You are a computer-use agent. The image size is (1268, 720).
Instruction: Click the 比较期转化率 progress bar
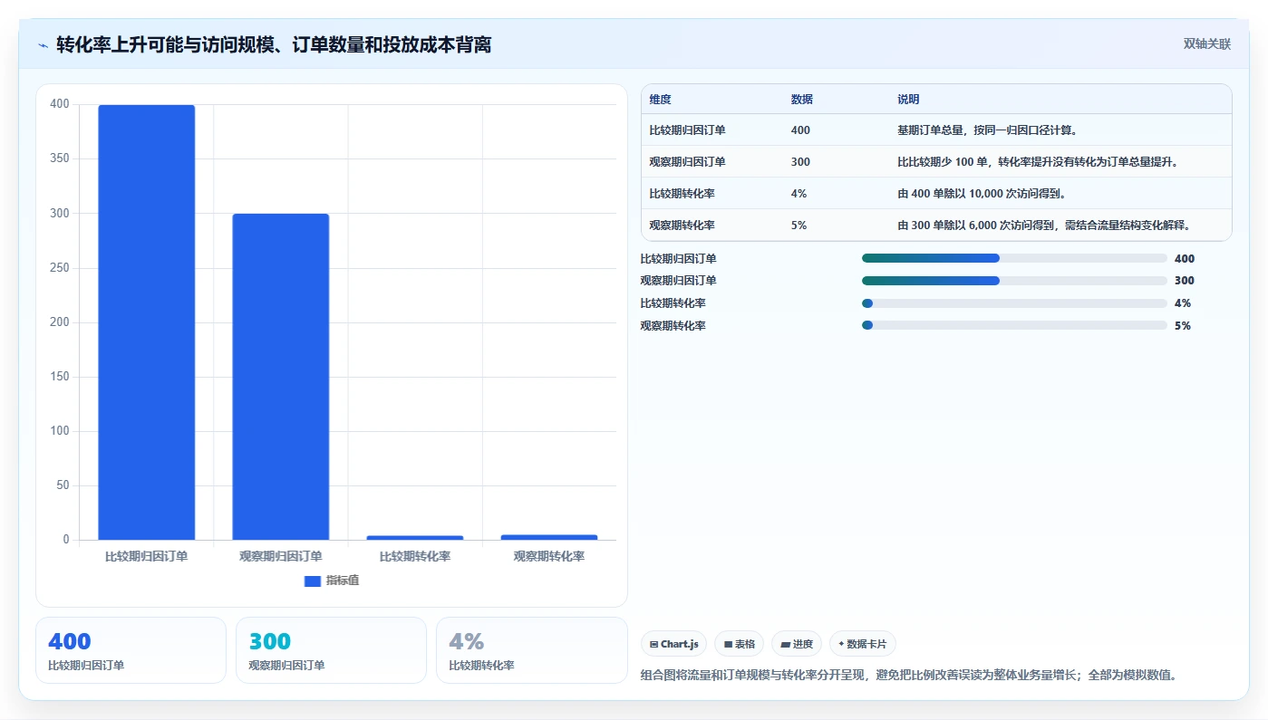[x=1014, y=303]
